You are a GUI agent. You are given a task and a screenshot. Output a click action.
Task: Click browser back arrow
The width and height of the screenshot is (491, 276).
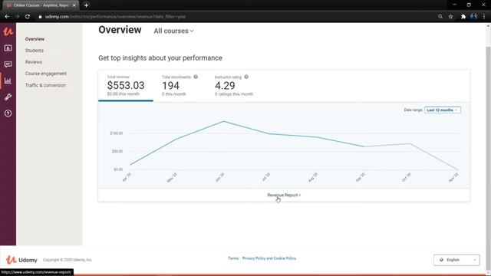pyautogui.click(x=7, y=17)
